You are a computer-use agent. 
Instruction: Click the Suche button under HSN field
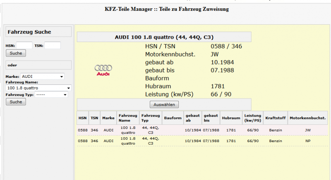(x=16, y=53)
